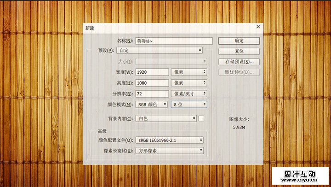Click 存储预设(S)... button
The height and width of the screenshot is (187, 331).
[x=239, y=62]
